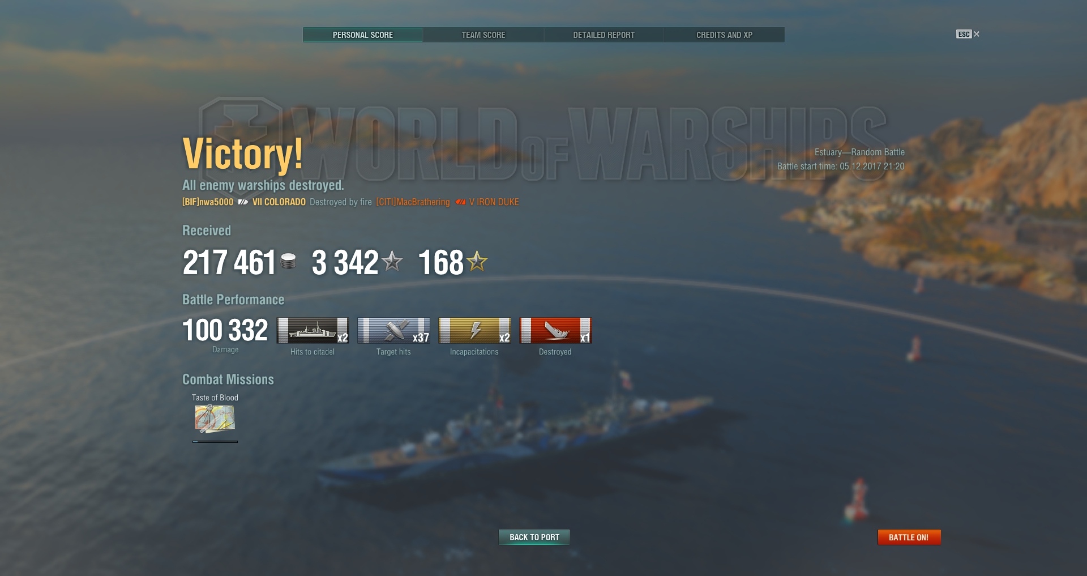Viewport: 1087px width, 576px height.
Task: Click the Target hits ribbon icon
Action: (x=393, y=330)
